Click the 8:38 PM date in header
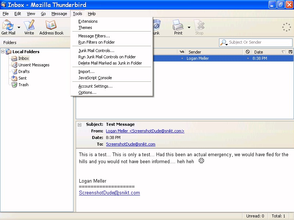 click(113, 137)
